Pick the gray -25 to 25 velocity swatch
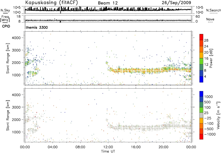Viewport: 221px width, 153px height. coord(201,115)
